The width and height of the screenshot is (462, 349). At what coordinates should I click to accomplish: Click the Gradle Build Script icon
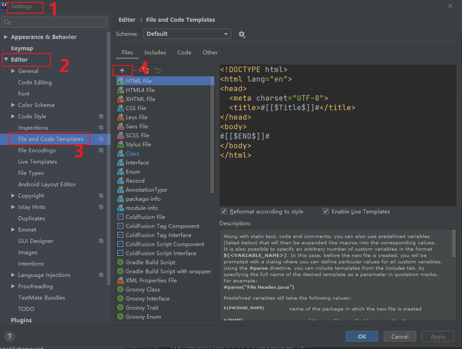tap(120, 262)
